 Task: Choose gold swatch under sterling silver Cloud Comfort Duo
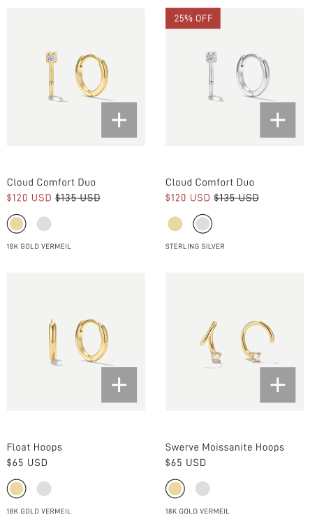[175, 224]
